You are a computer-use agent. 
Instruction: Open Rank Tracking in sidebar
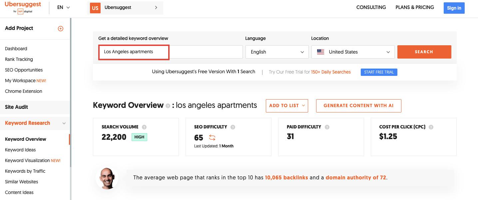click(19, 59)
